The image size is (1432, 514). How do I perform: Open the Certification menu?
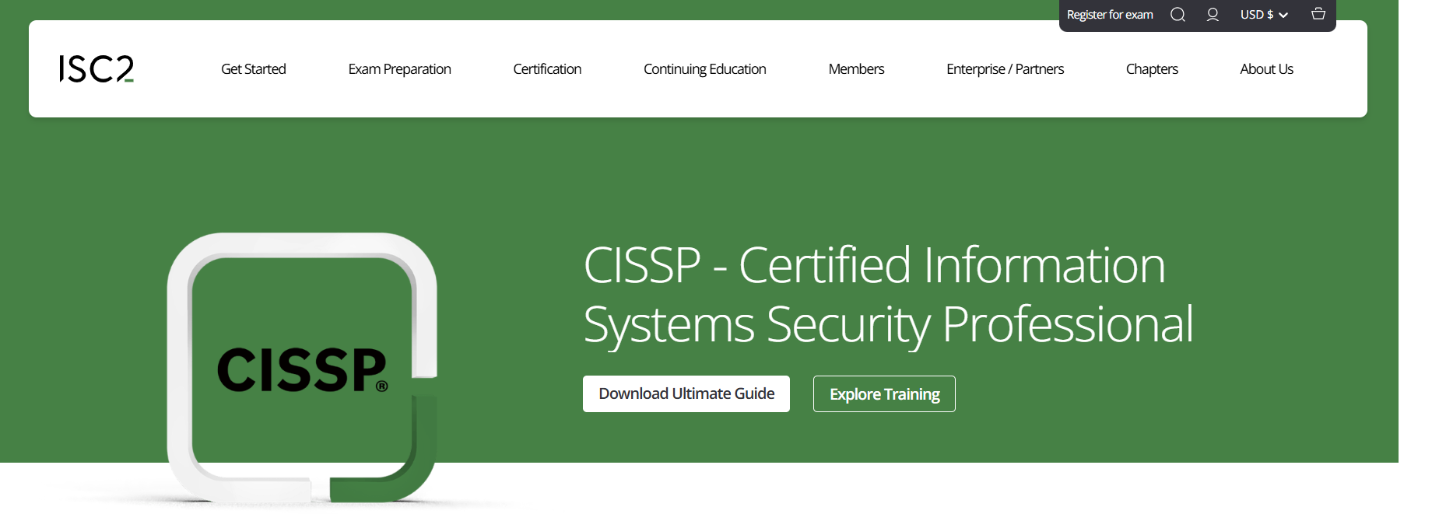click(547, 69)
